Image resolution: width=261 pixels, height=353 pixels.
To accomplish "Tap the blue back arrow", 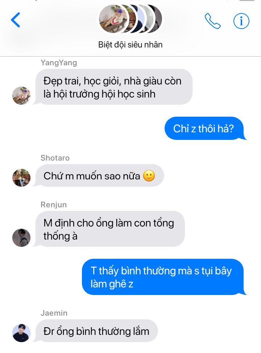I will (x=16, y=20).
